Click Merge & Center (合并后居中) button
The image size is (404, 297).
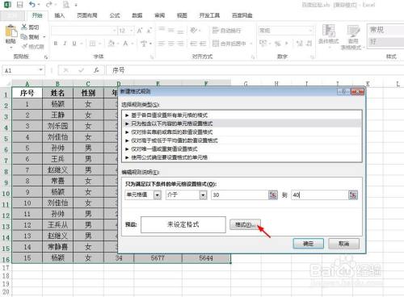[x=229, y=44]
